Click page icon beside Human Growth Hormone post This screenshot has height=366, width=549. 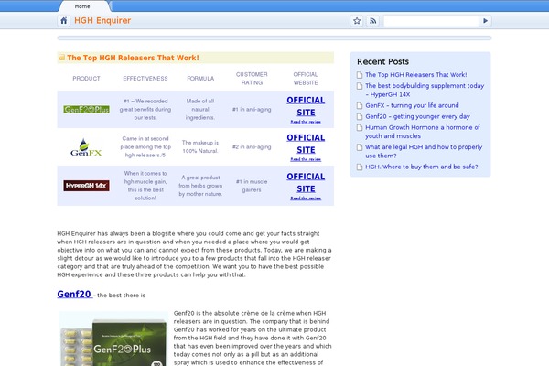click(360, 127)
